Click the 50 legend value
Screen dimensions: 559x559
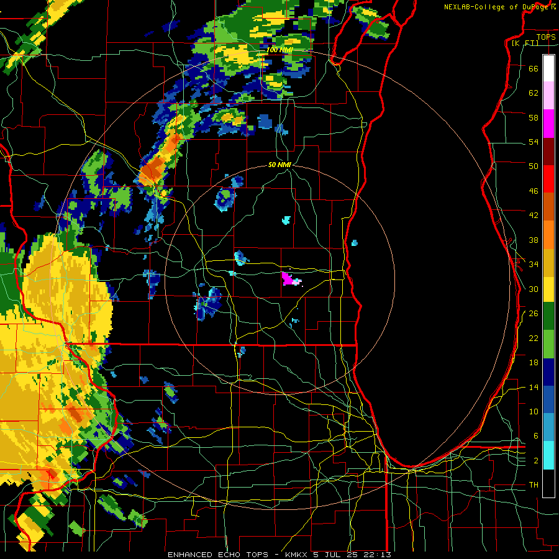click(x=534, y=166)
